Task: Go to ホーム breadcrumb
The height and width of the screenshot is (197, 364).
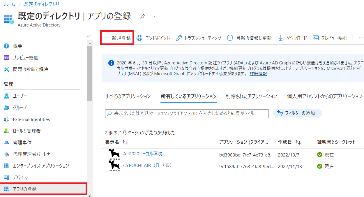Action: coord(9,4)
